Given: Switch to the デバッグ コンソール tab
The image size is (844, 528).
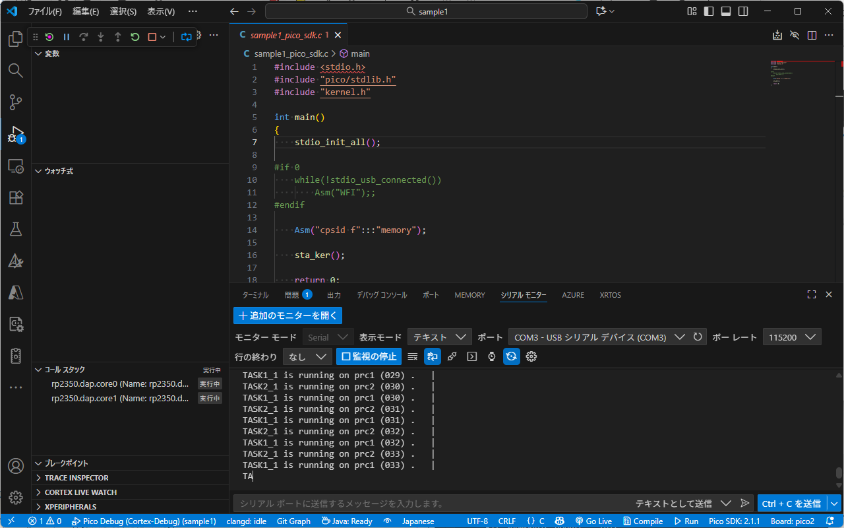Looking at the screenshot, I should point(382,295).
